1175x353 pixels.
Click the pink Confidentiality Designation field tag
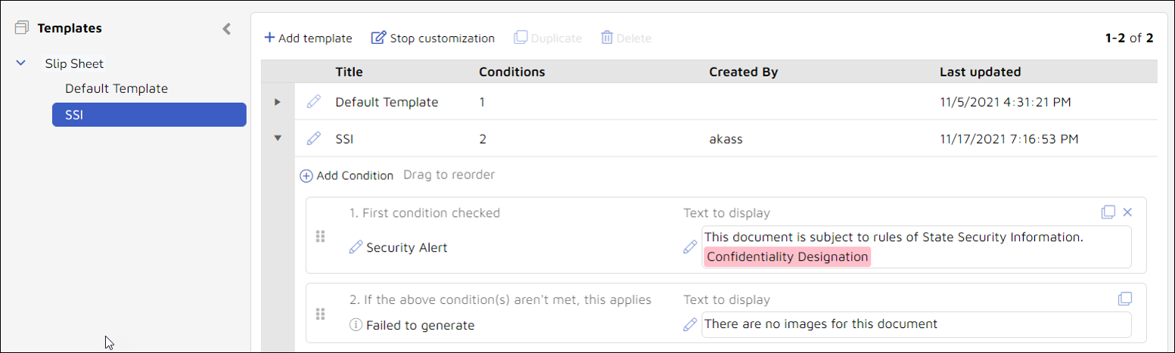coord(788,257)
